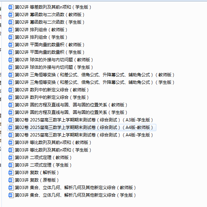The height and width of the screenshot is (207, 207).
Task: Click Word icon of 第02讲 等差数列及其前n项和（学生版）
Action: [x=11, y=7]
